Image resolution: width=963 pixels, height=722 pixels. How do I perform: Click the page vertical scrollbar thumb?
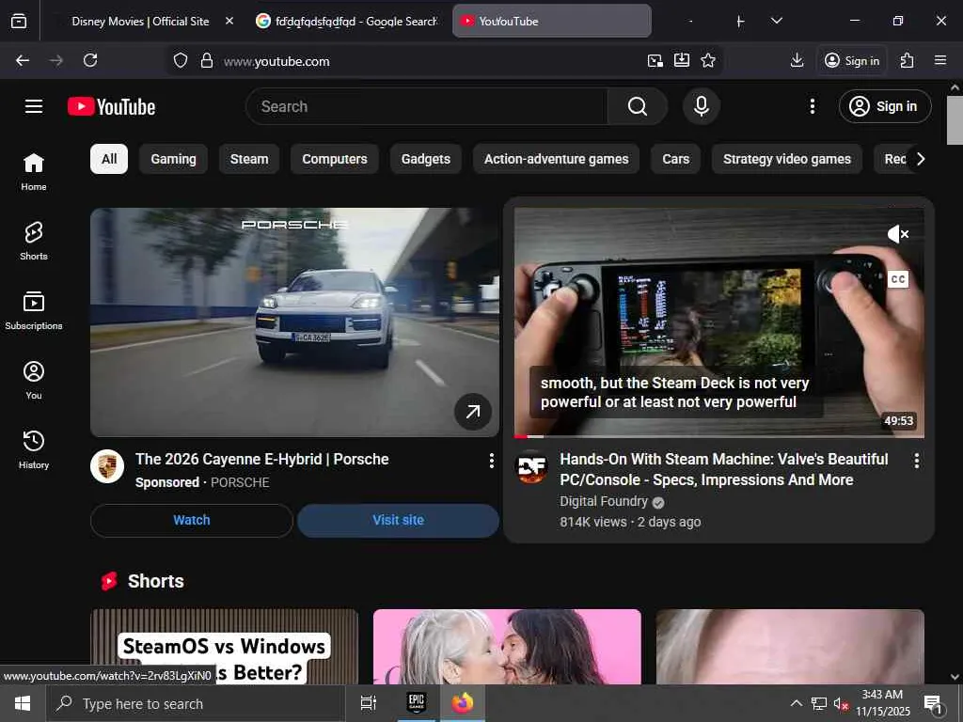(x=955, y=120)
